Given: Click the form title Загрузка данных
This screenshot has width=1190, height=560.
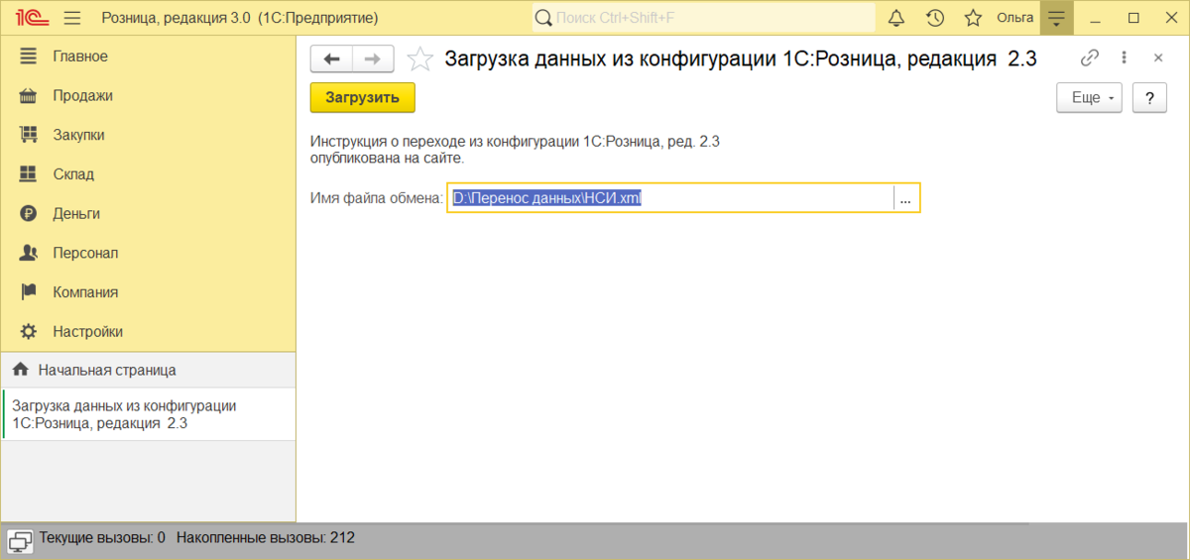Looking at the screenshot, I should coord(740,58).
